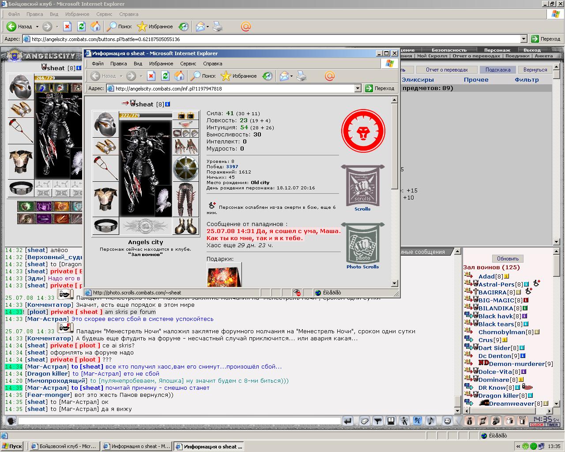Open the Photo Scrolls link

click(362, 267)
